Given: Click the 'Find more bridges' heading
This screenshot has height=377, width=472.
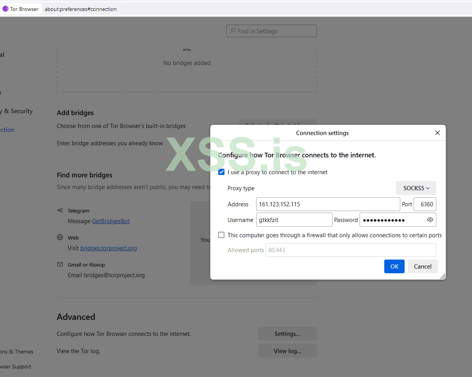Looking at the screenshot, I should pos(85,175).
